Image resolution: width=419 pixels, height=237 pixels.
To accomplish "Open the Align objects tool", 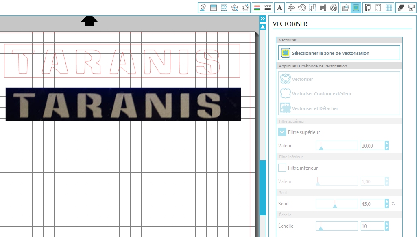I will point(323,8).
